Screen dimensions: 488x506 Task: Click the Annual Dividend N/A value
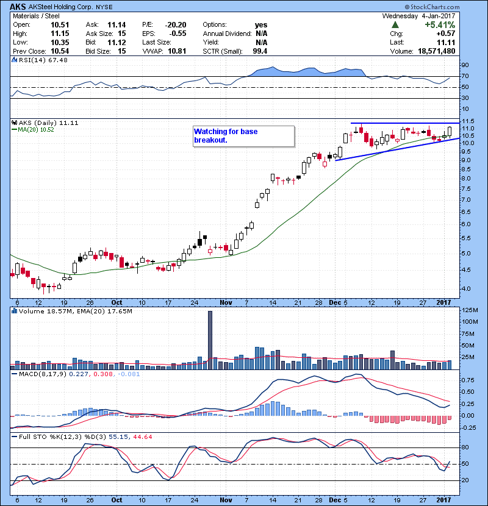(261, 34)
